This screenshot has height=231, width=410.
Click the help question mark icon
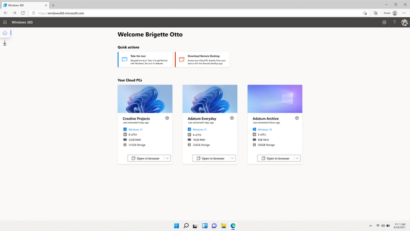pyautogui.click(x=395, y=22)
